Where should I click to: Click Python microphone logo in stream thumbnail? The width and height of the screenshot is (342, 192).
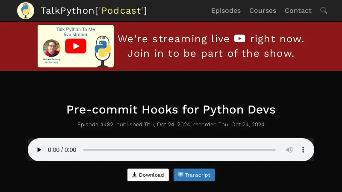click(x=103, y=51)
